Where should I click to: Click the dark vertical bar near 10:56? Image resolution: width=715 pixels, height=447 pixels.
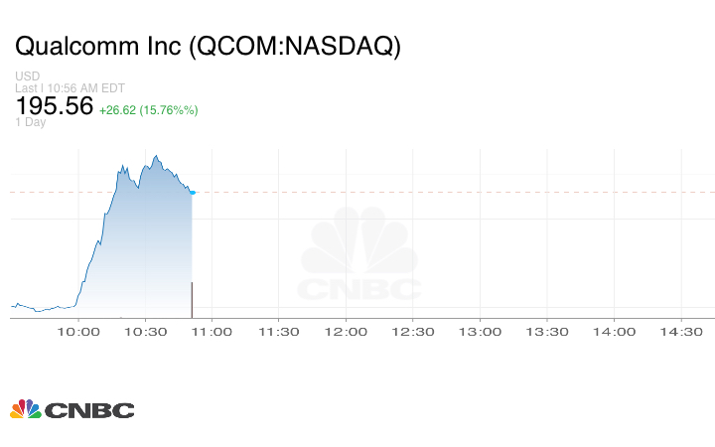coord(192,299)
